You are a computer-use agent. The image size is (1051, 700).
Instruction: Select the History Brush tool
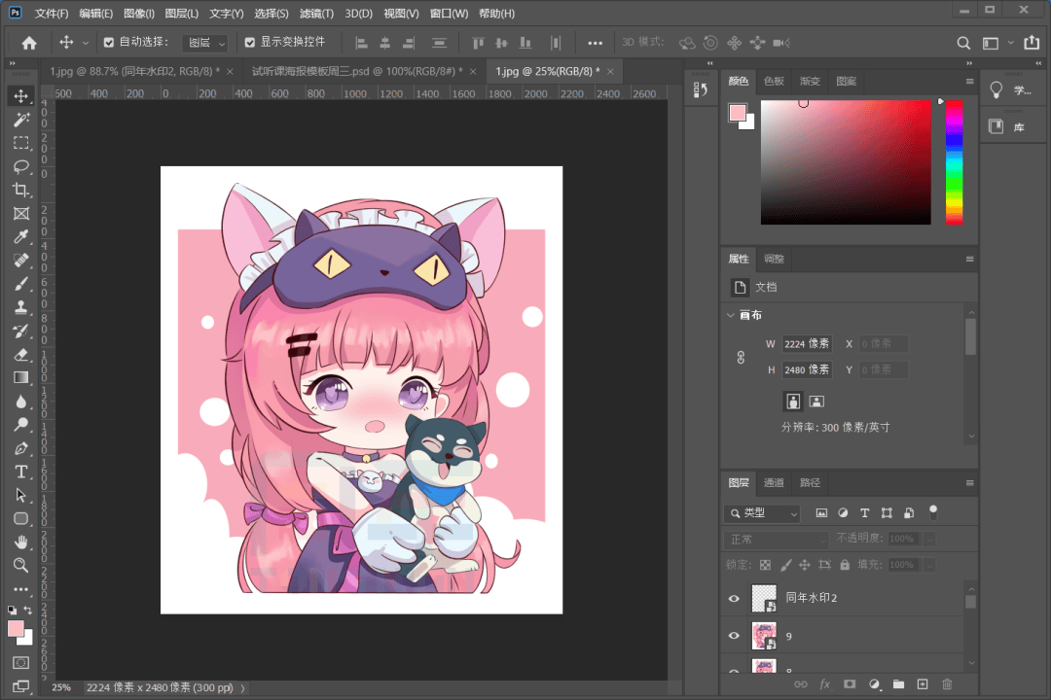tap(20, 331)
